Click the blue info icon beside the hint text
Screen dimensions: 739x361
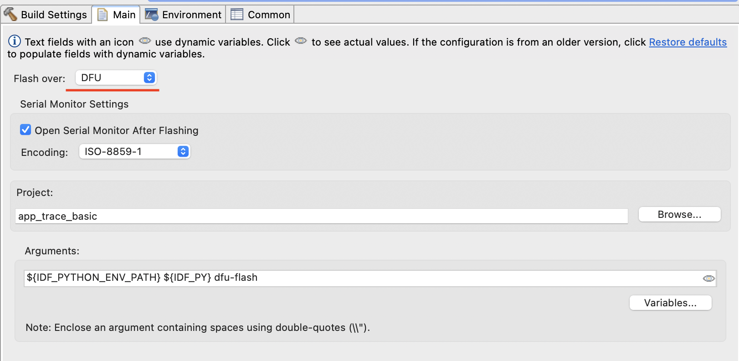(15, 41)
